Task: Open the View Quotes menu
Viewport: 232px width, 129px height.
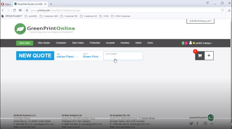Action: [x=44, y=43]
